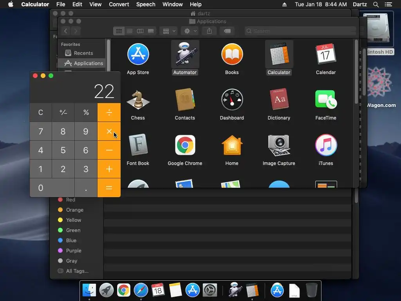Click the Finder Share toolbar button
Viewport: 401px width, 301px height.
[x=209, y=31]
